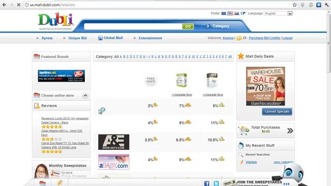Screen dimensions: 331x186
Task: Click the FREE USER round badge
Action: [x=151, y=80]
